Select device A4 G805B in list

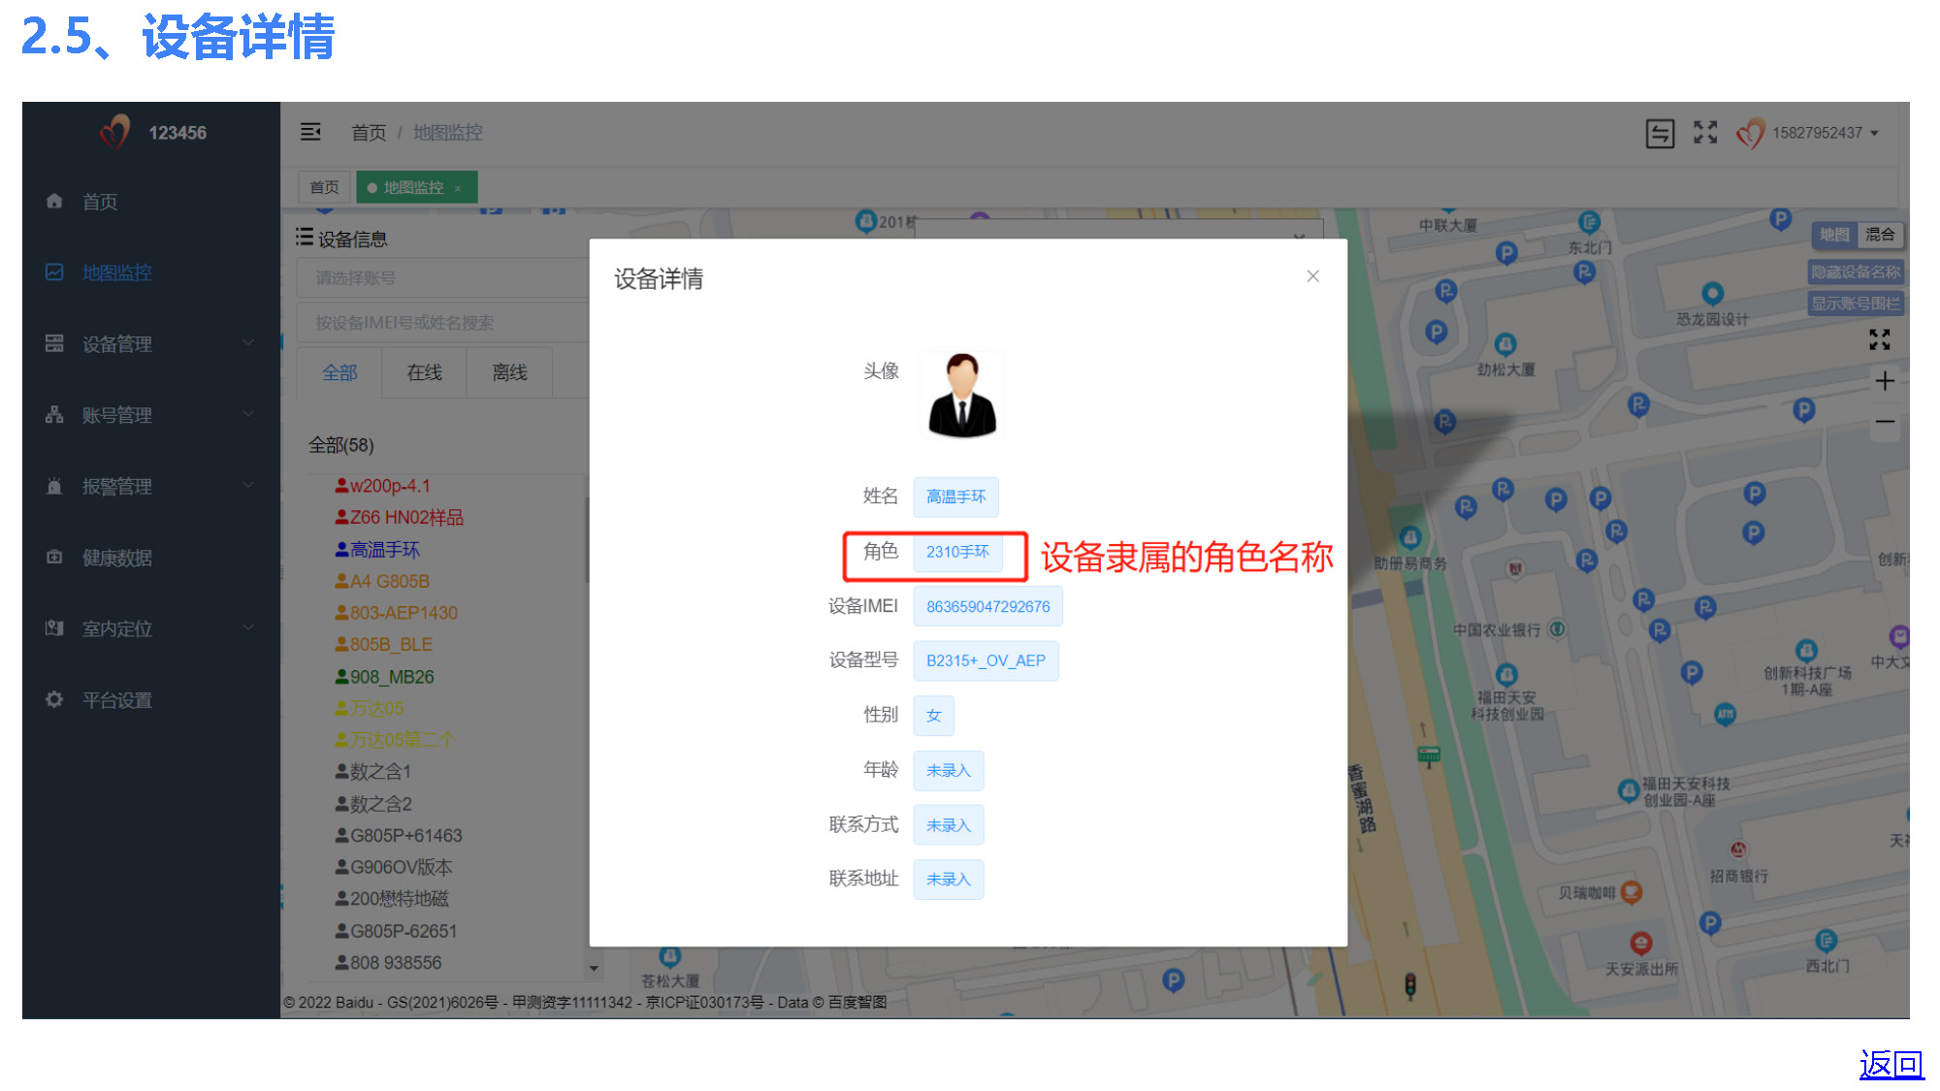pos(382,582)
